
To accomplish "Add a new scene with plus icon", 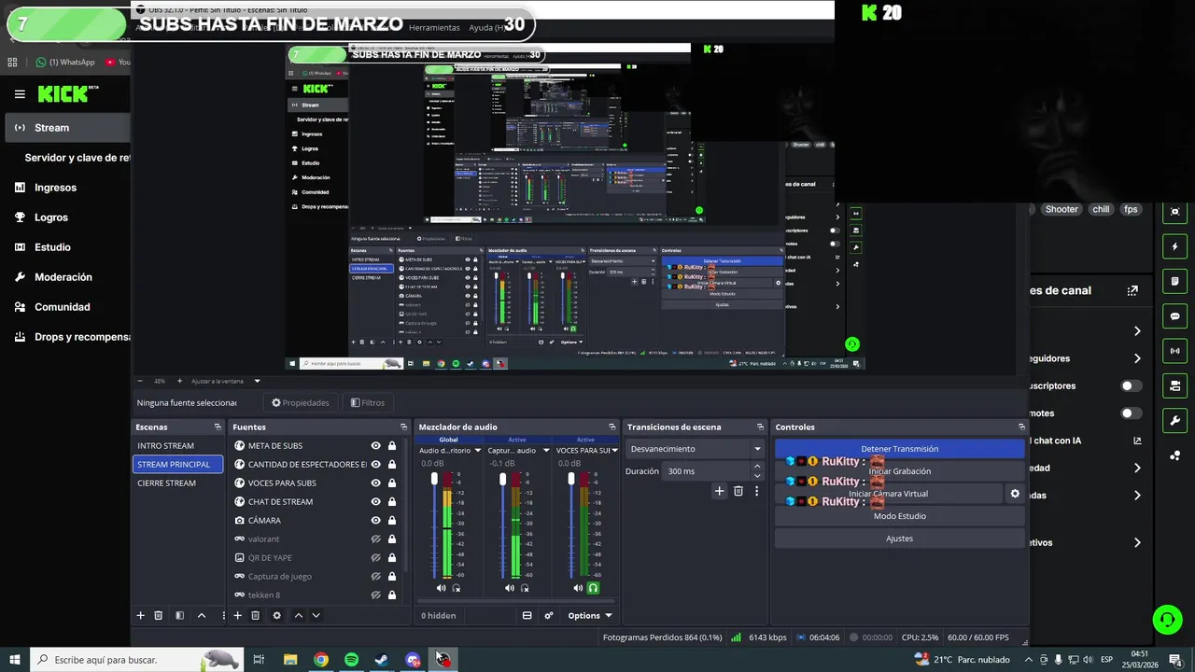I will (141, 615).
